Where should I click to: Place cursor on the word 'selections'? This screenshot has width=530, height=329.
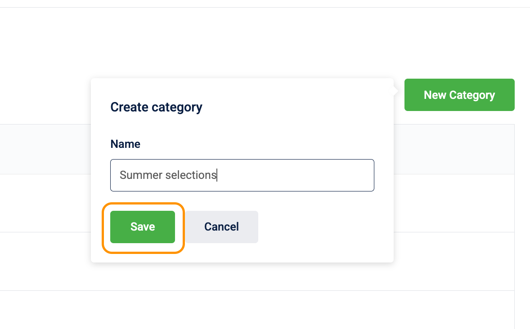click(191, 175)
